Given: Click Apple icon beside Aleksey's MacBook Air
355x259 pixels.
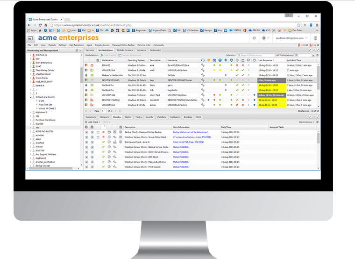Looking at the screenshot, I should click(x=86, y=75).
